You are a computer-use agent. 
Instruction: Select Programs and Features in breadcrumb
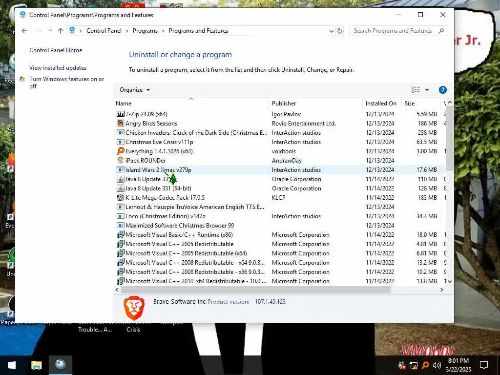click(x=198, y=31)
